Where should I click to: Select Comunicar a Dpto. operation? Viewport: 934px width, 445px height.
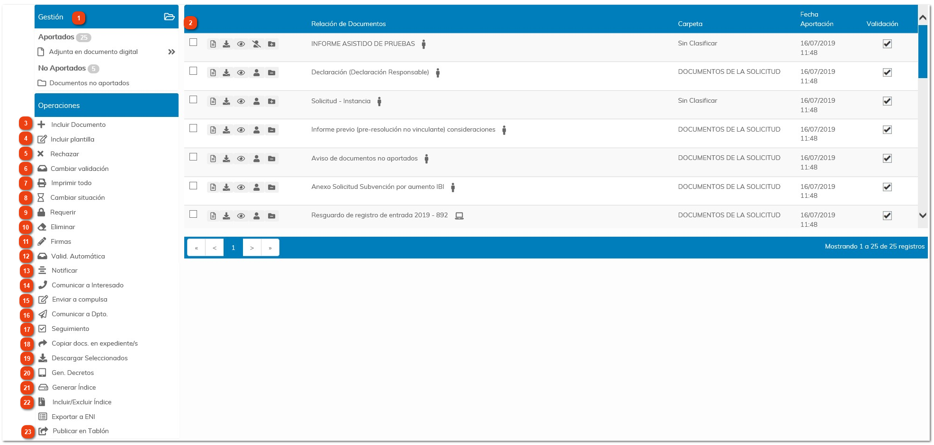(79, 314)
